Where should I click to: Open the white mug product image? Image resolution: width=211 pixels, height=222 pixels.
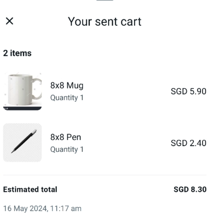pyautogui.click(x=21, y=90)
